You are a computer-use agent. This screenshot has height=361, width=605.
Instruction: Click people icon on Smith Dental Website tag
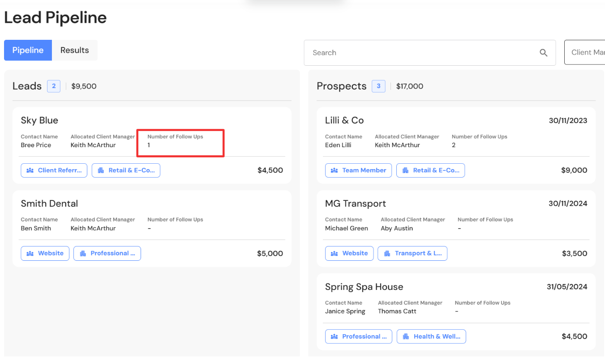click(30, 254)
